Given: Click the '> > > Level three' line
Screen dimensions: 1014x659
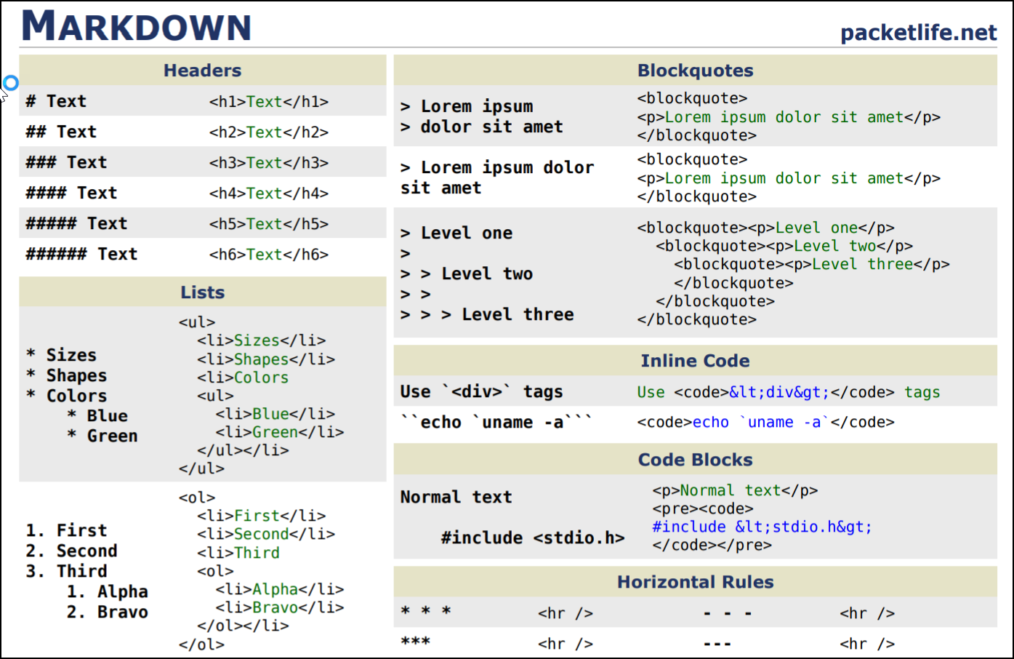Looking at the screenshot, I should click(x=487, y=314).
